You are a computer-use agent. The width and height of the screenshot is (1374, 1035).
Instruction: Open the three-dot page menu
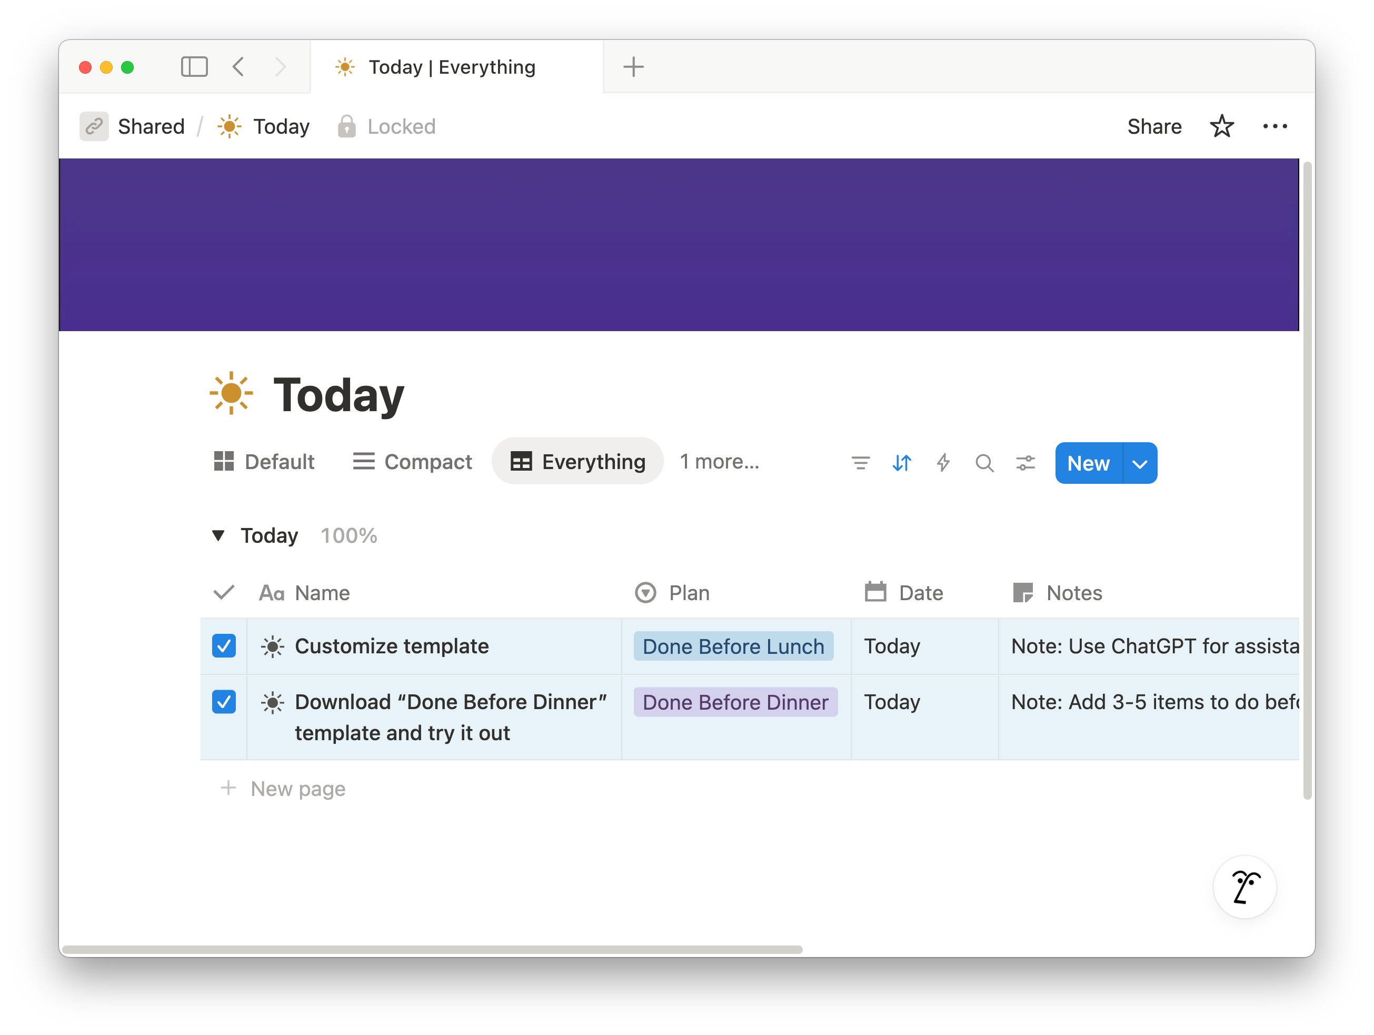pos(1275,126)
